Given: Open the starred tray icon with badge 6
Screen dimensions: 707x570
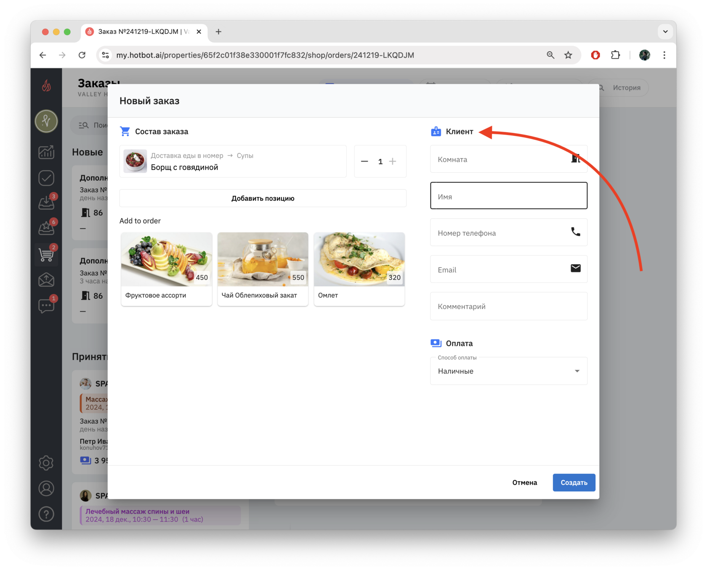Looking at the screenshot, I should point(46,228).
